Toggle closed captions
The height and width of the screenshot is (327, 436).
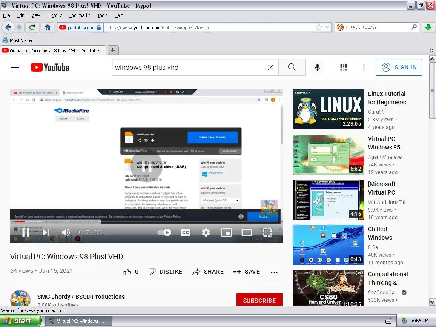[x=186, y=232]
